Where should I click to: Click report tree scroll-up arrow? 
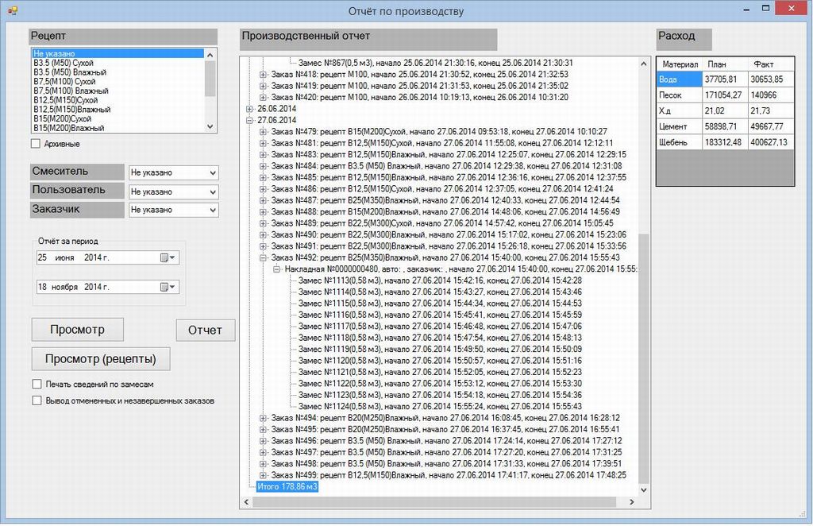pos(643,64)
